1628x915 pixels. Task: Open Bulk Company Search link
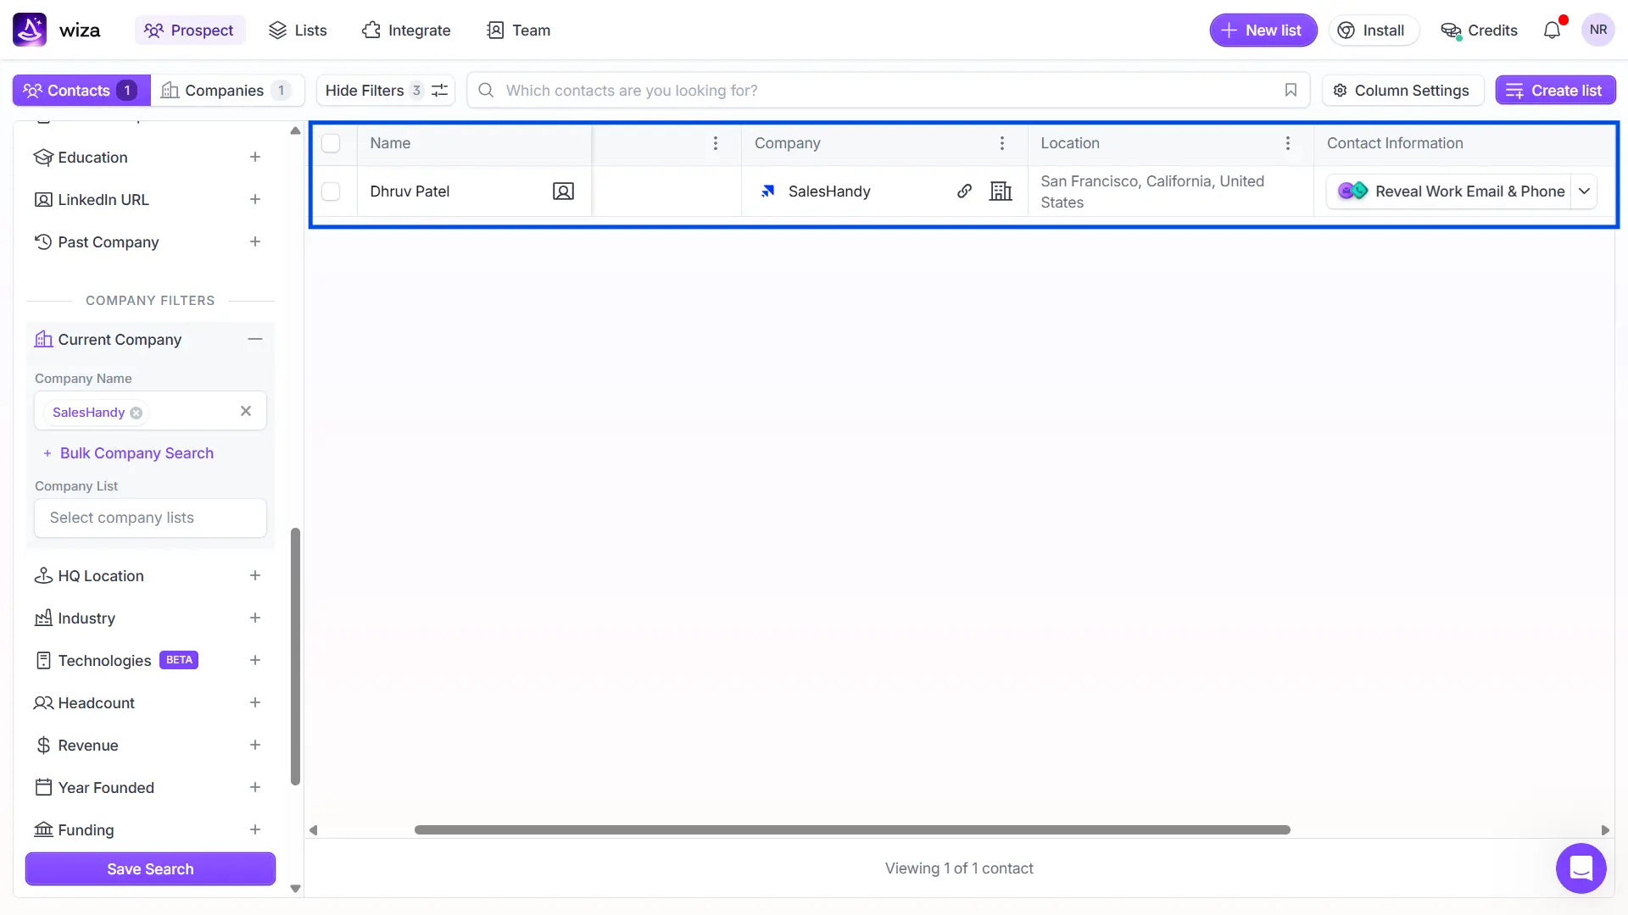[x=128, y=453]
